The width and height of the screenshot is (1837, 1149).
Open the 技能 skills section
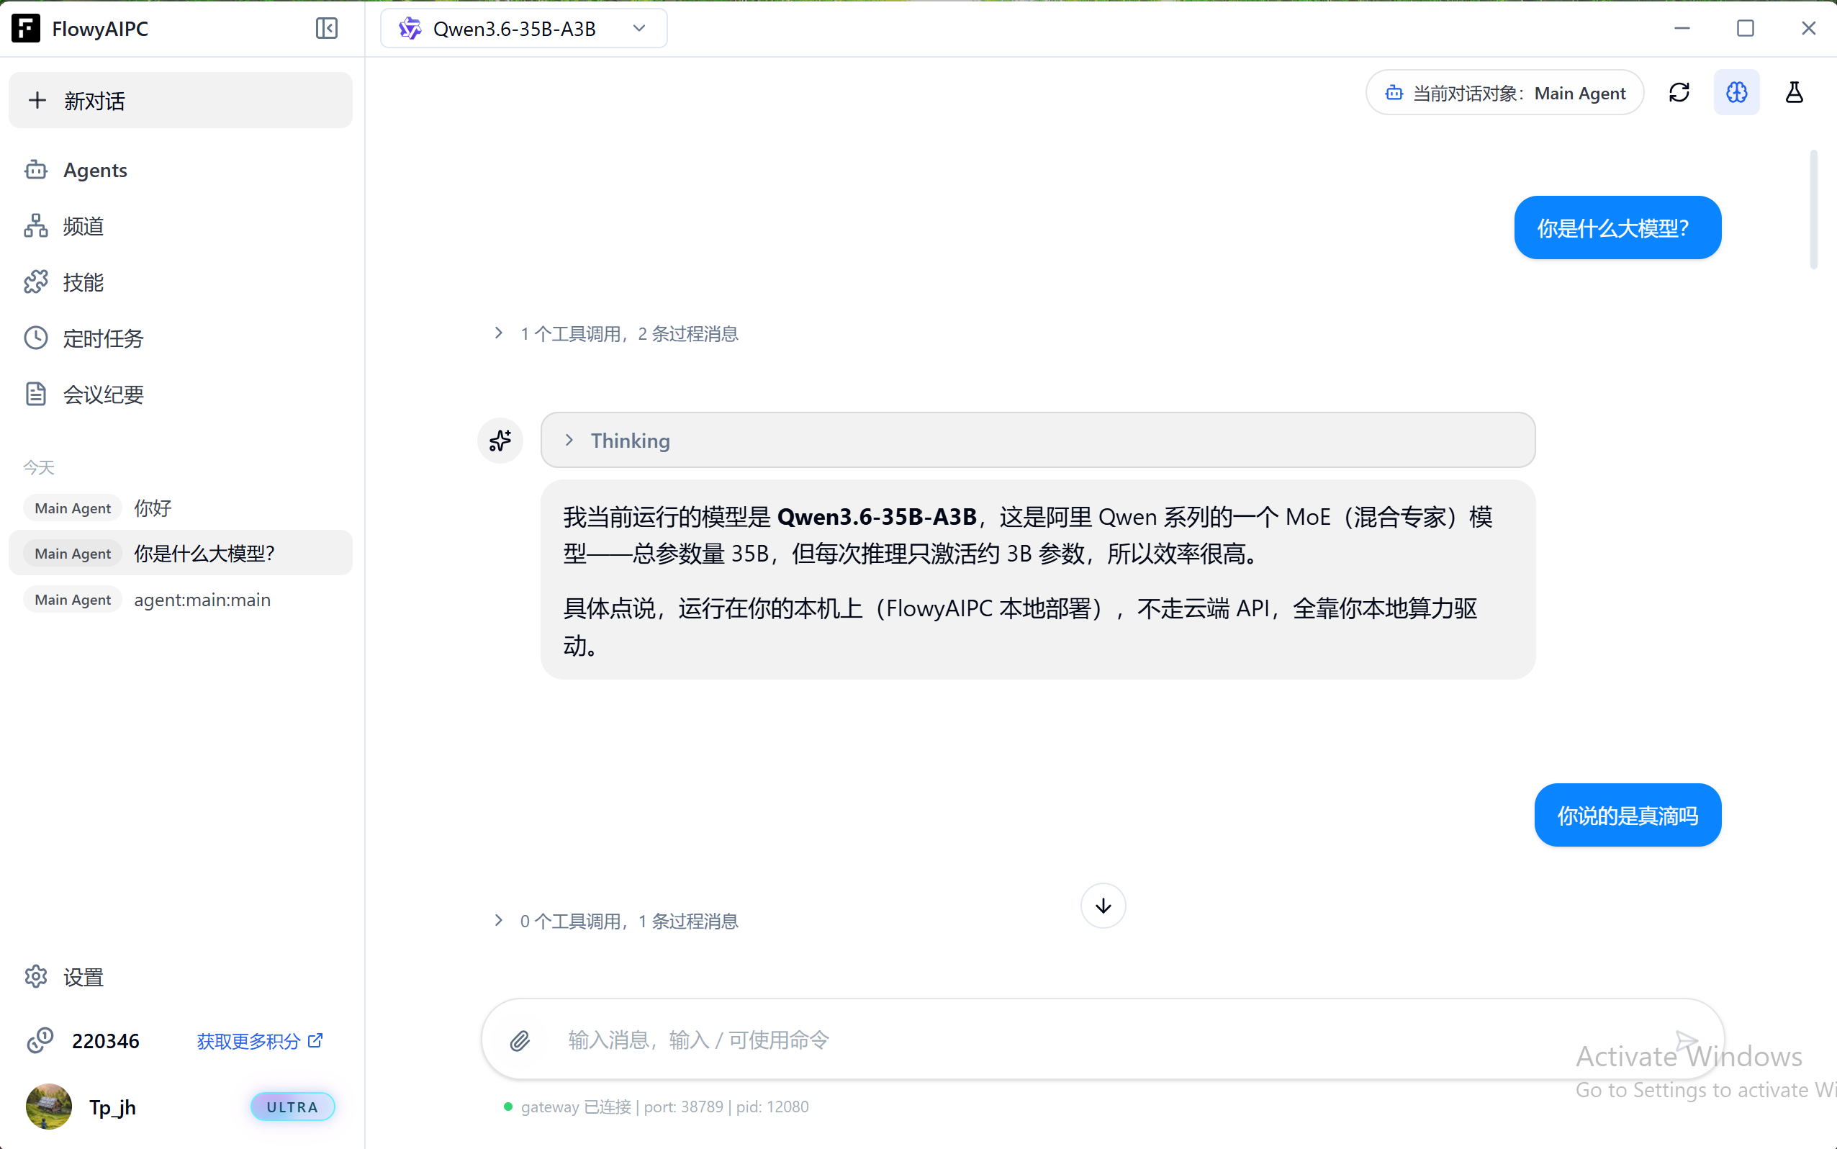tap(181, 283)
